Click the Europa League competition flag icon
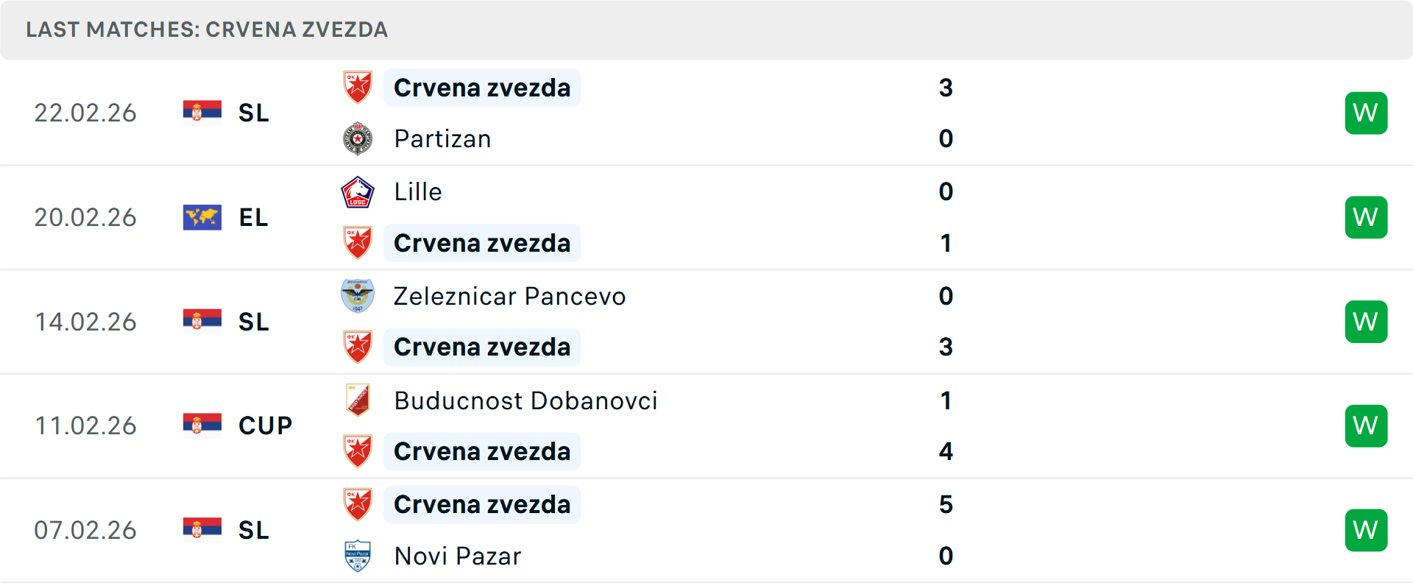Screen dimensions: 1413x583 [202, 217]
